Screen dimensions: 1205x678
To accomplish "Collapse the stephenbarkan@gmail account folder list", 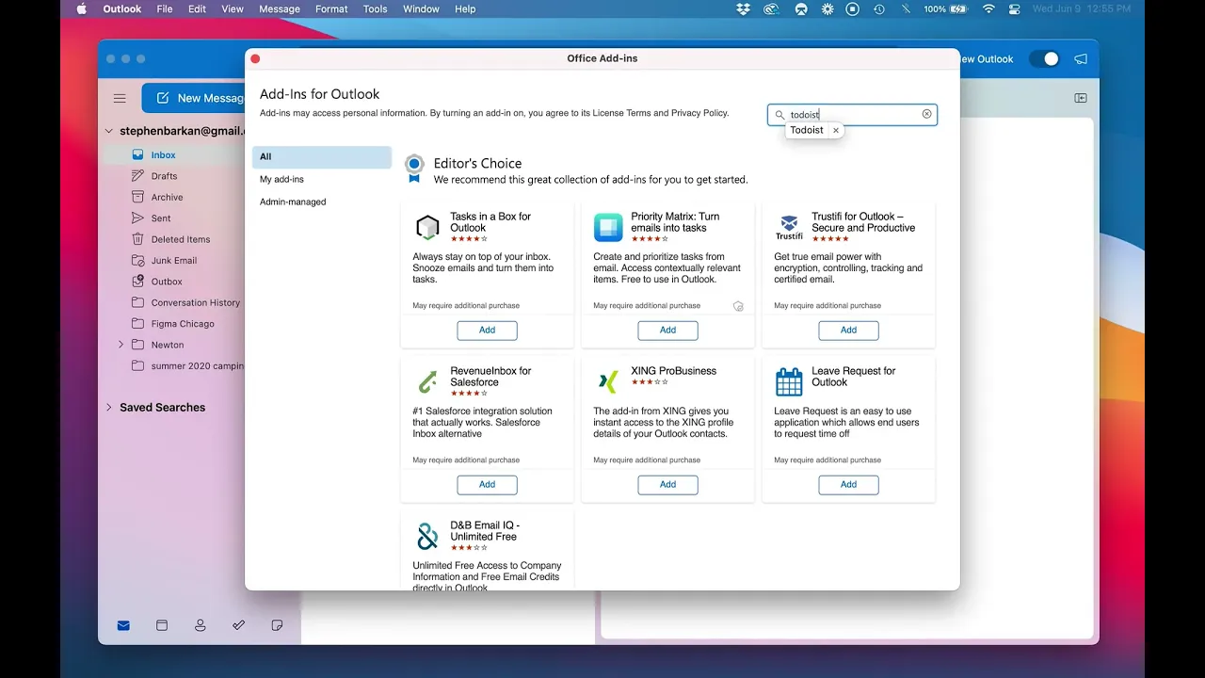I will tap(109, 132).
